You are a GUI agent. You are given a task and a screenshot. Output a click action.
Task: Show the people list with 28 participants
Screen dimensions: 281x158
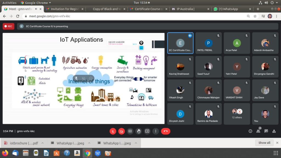click(258, 131)
